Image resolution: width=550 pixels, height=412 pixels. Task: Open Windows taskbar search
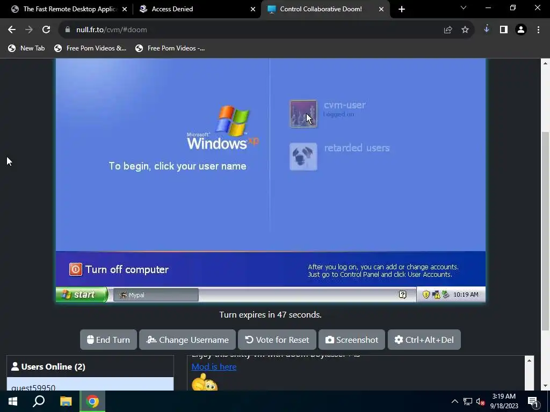(x=39, y=401)
